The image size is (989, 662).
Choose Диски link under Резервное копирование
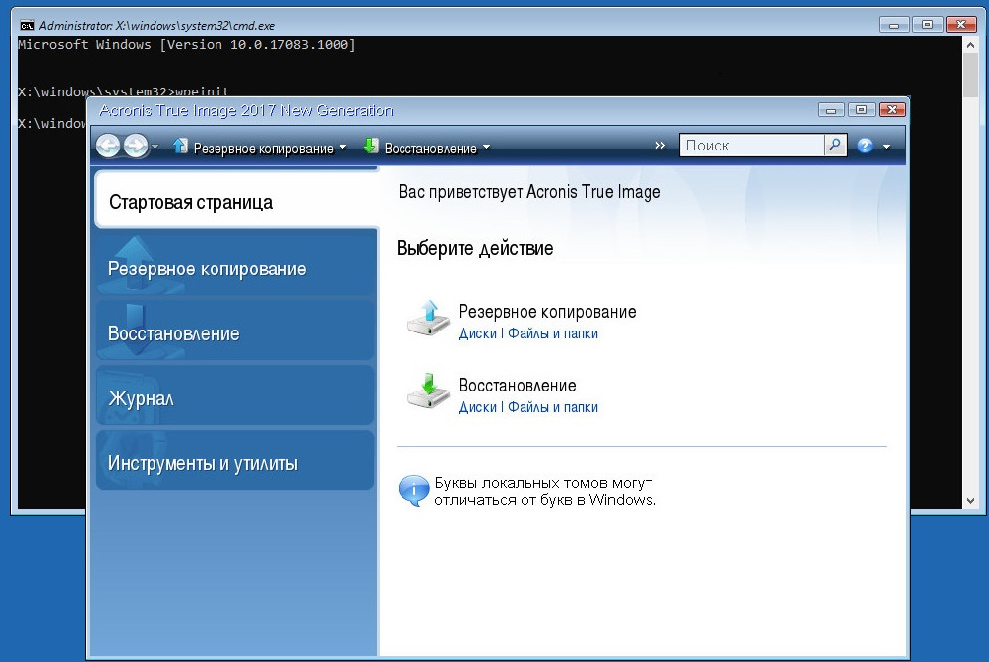click(x=477, y=333)
